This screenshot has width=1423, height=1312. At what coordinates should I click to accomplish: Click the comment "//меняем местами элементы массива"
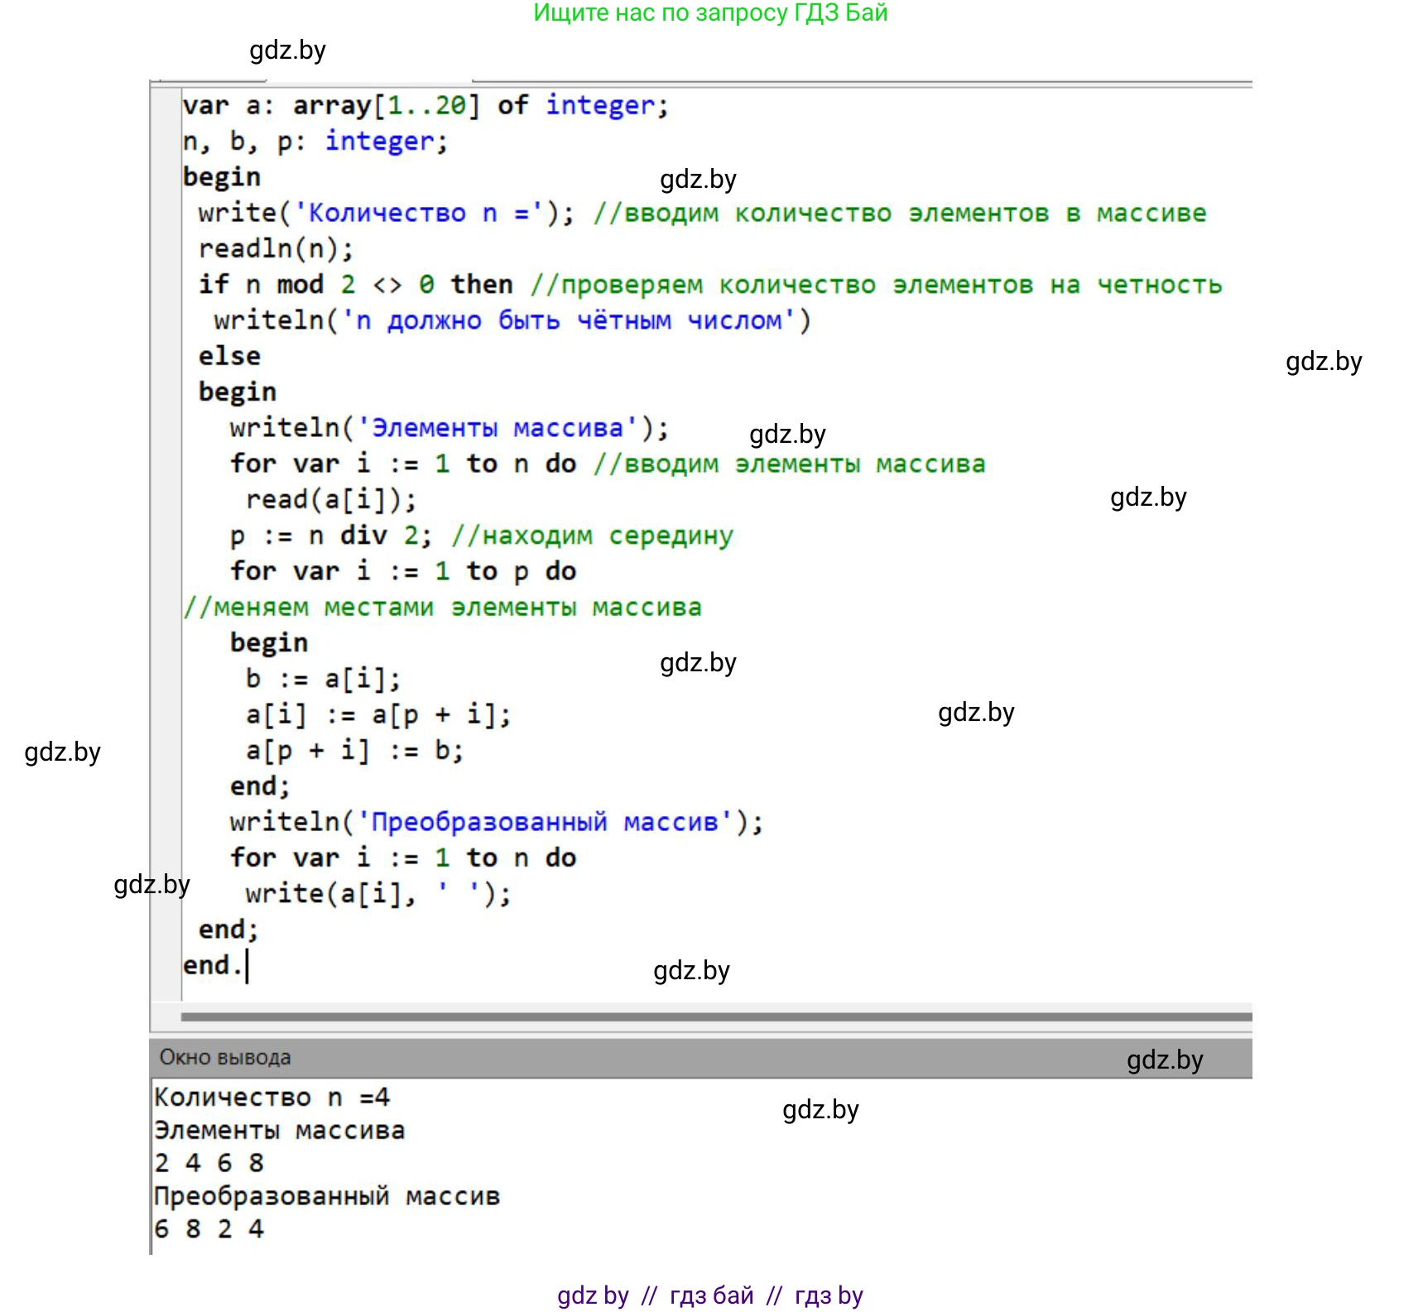coord(442,608)
